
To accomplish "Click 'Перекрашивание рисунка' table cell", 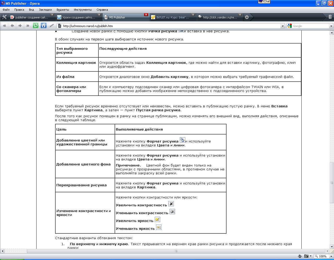I will pos(85,185).
